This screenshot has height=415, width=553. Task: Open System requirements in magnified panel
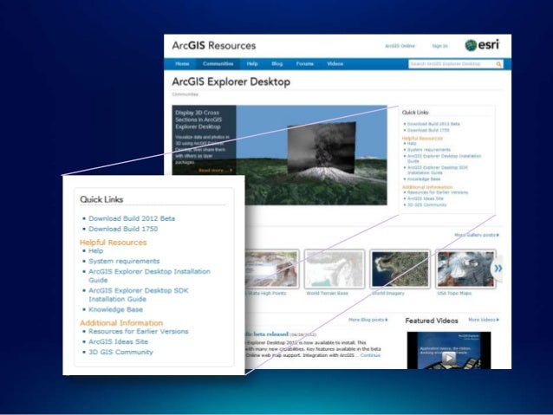coord(124,262)
